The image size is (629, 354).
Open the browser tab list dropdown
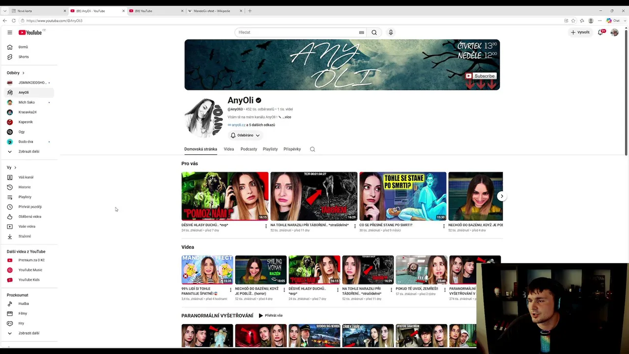pyautogui.click(x=5, y=11)
